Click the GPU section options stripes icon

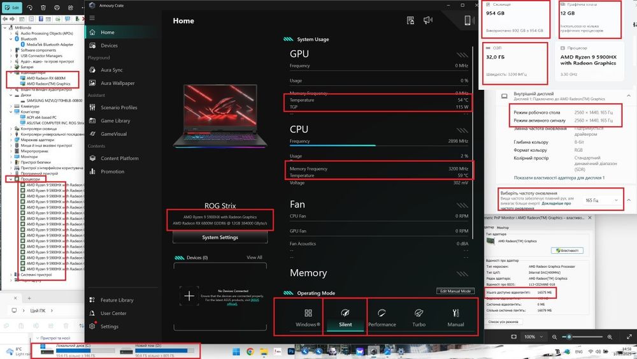pos(462,55)
